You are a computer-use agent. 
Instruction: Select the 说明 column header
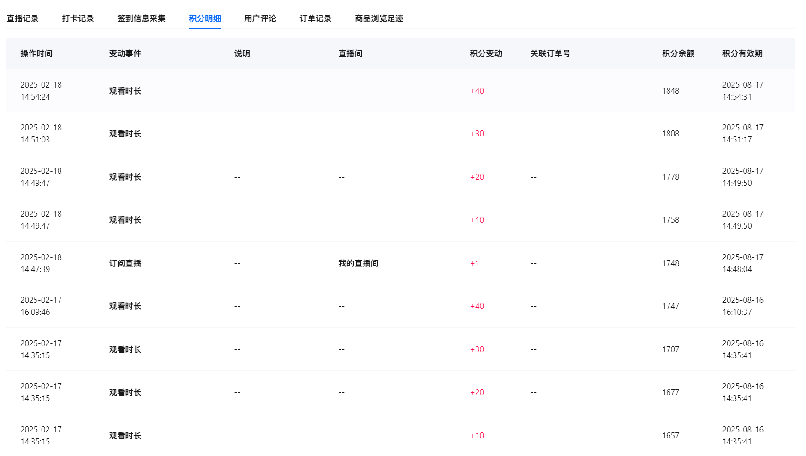[242, 53]
